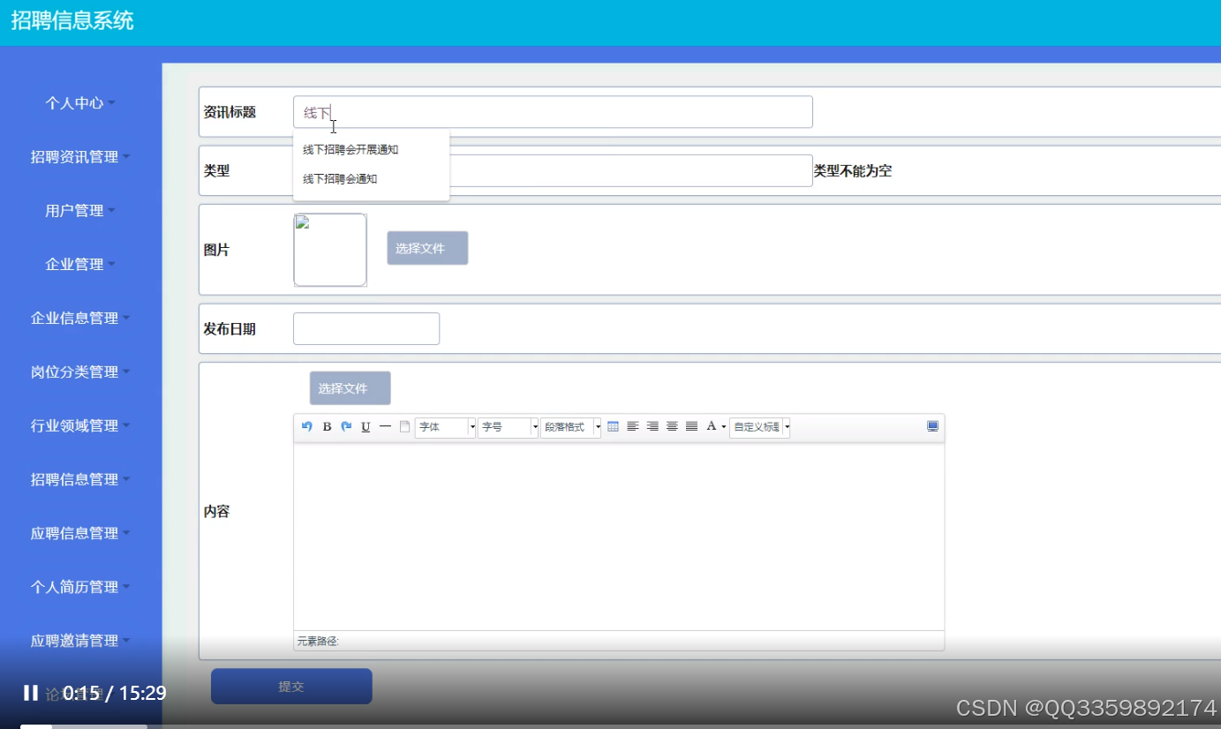
Task: Expand 个人简历管理 sidebar menu
Action: click(80, 588)
